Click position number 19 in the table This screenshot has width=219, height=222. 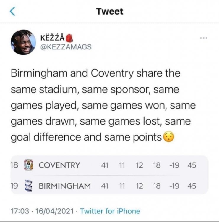click(x=14, y=186)
